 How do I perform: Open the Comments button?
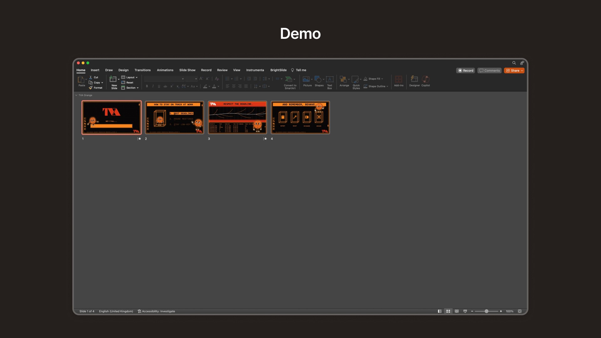(490, 70)
